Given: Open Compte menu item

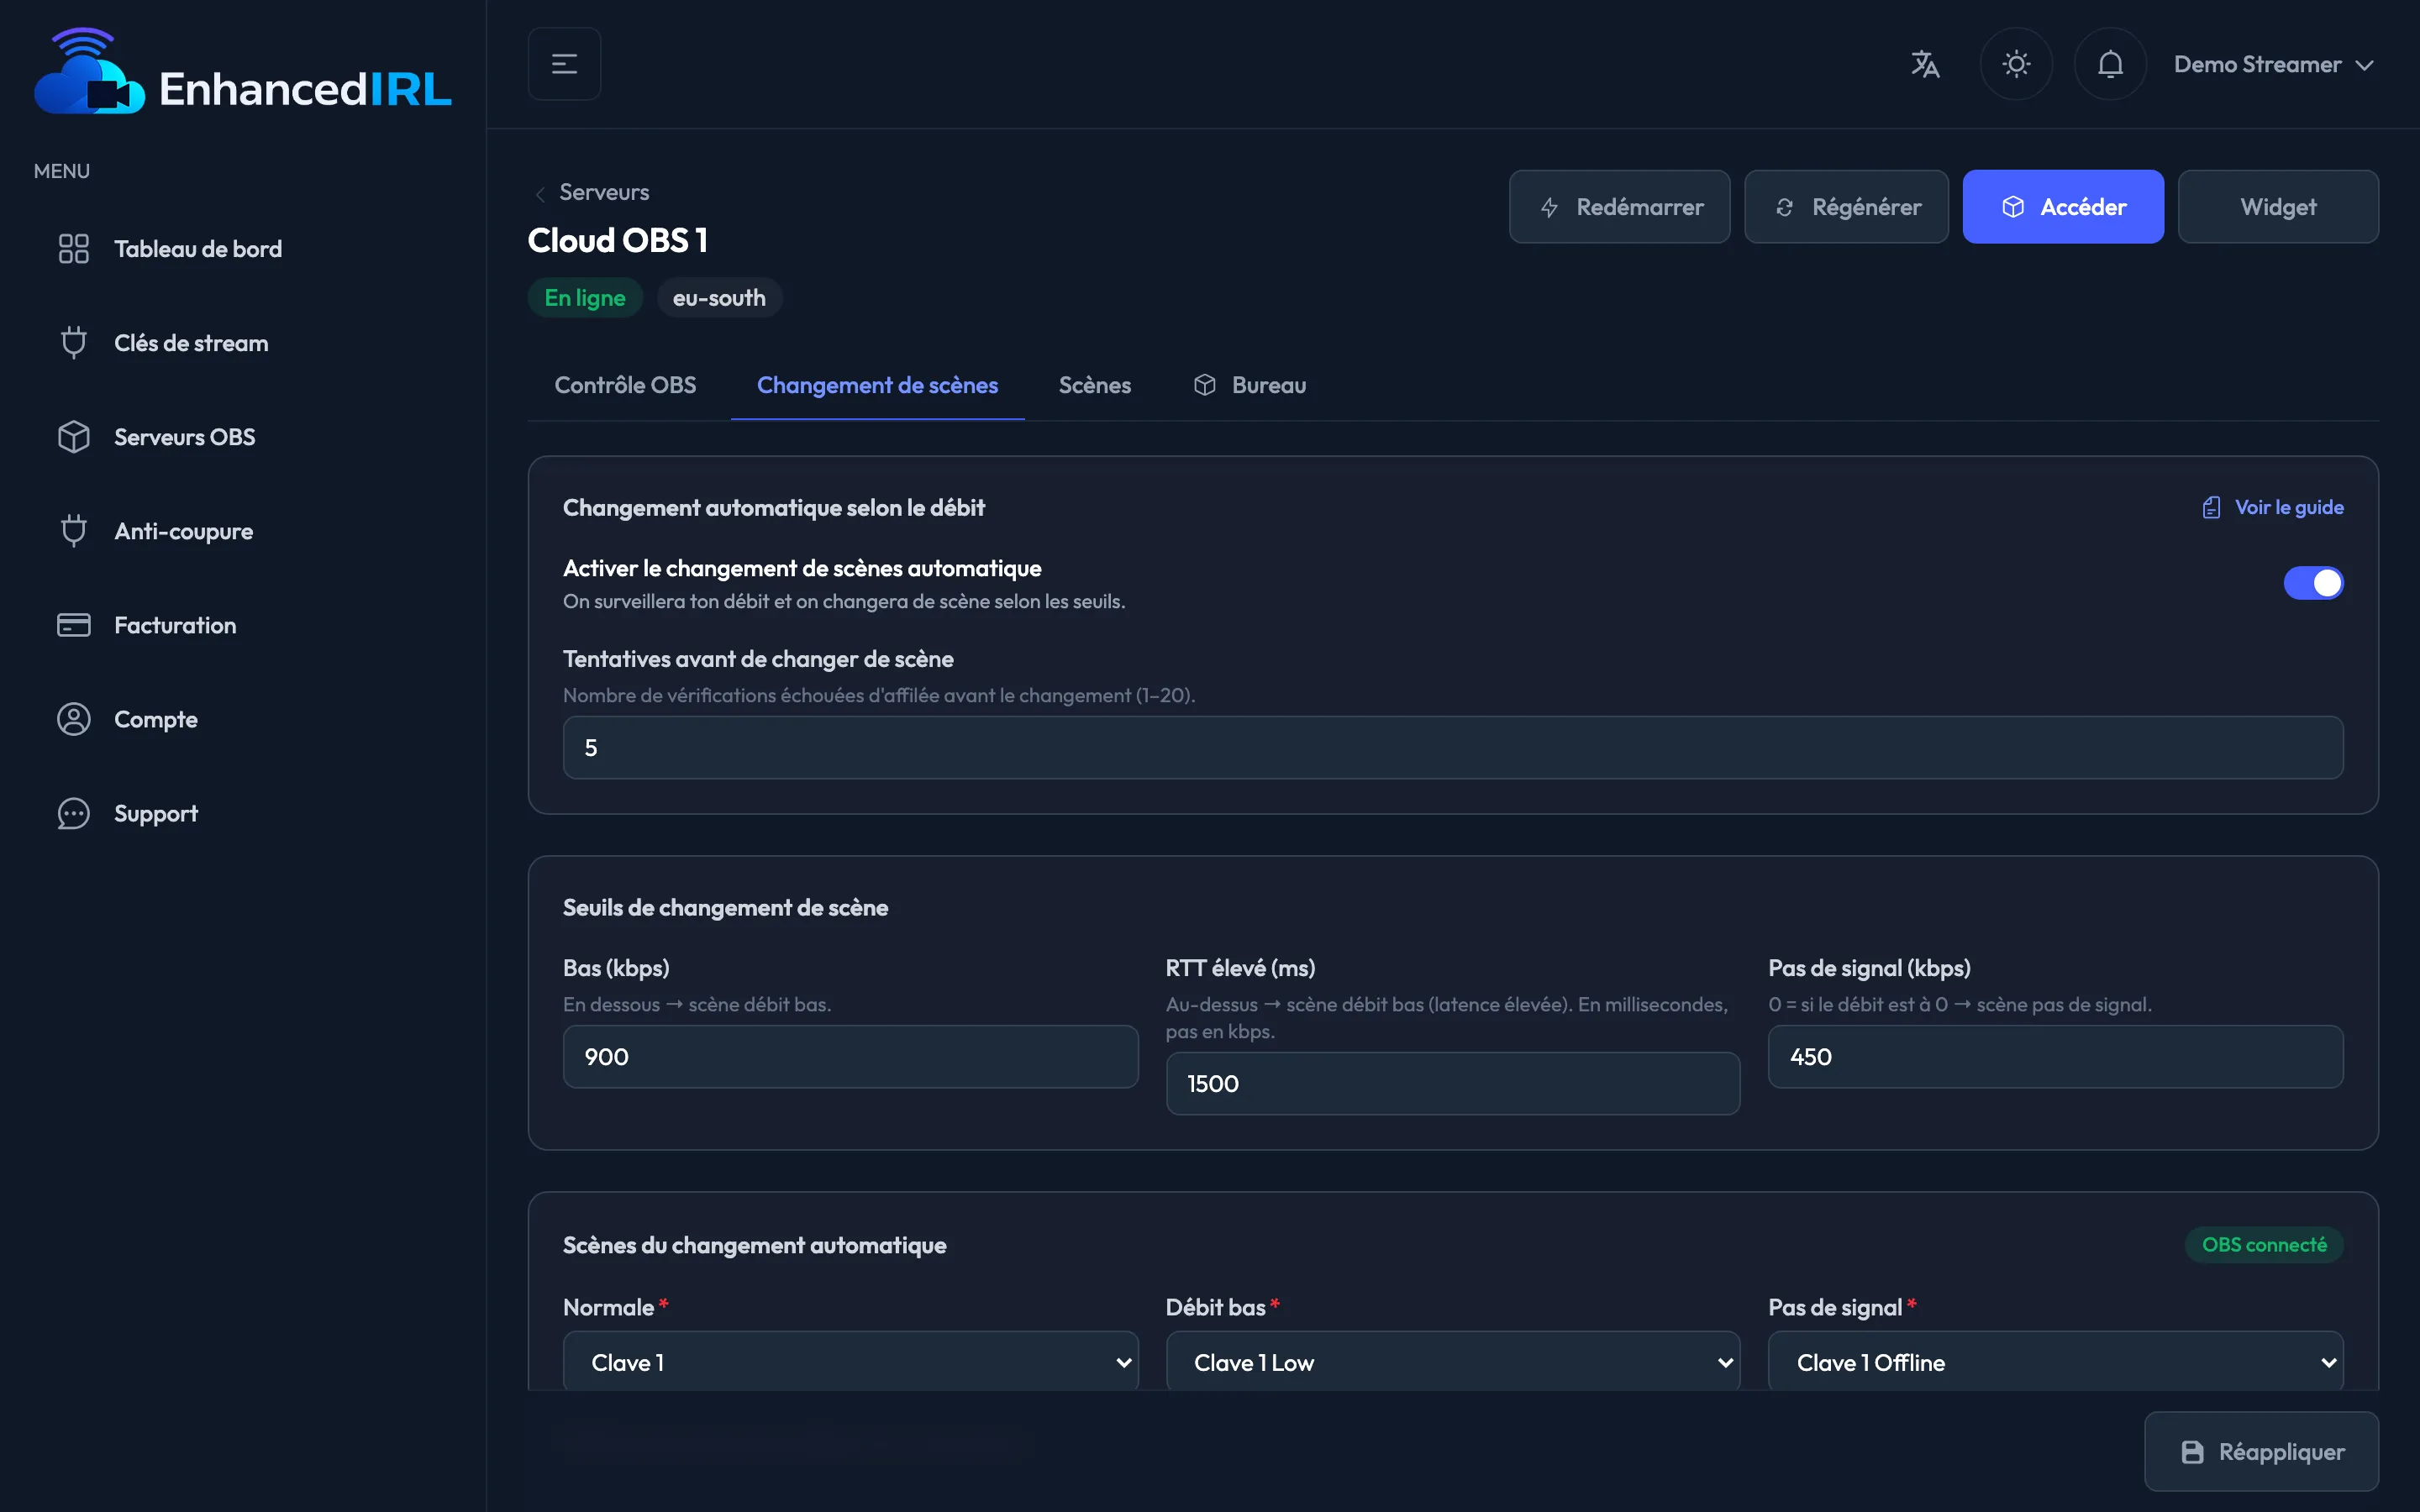Looking at the screenshot, I should 242,719.
